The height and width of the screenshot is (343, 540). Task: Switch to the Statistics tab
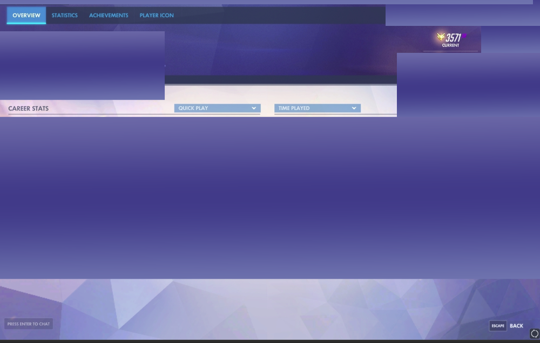click(x=64, y=16)
